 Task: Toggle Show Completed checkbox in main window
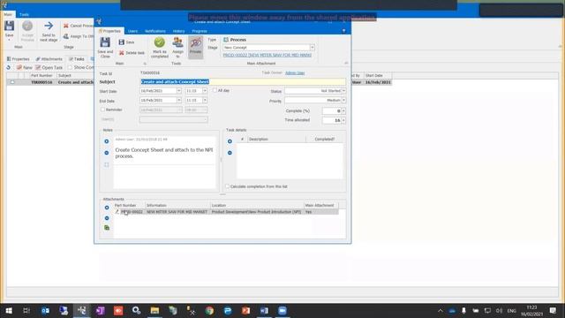(71, 67)
